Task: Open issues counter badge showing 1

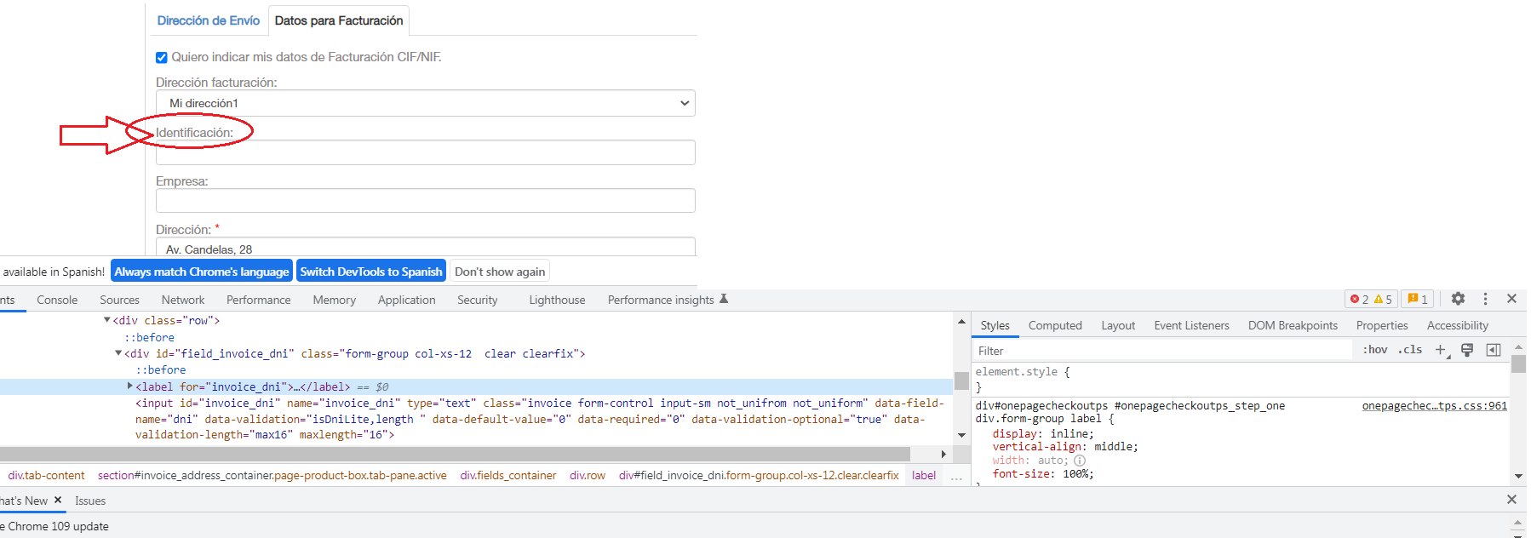Action: (x=1418, y=299)
